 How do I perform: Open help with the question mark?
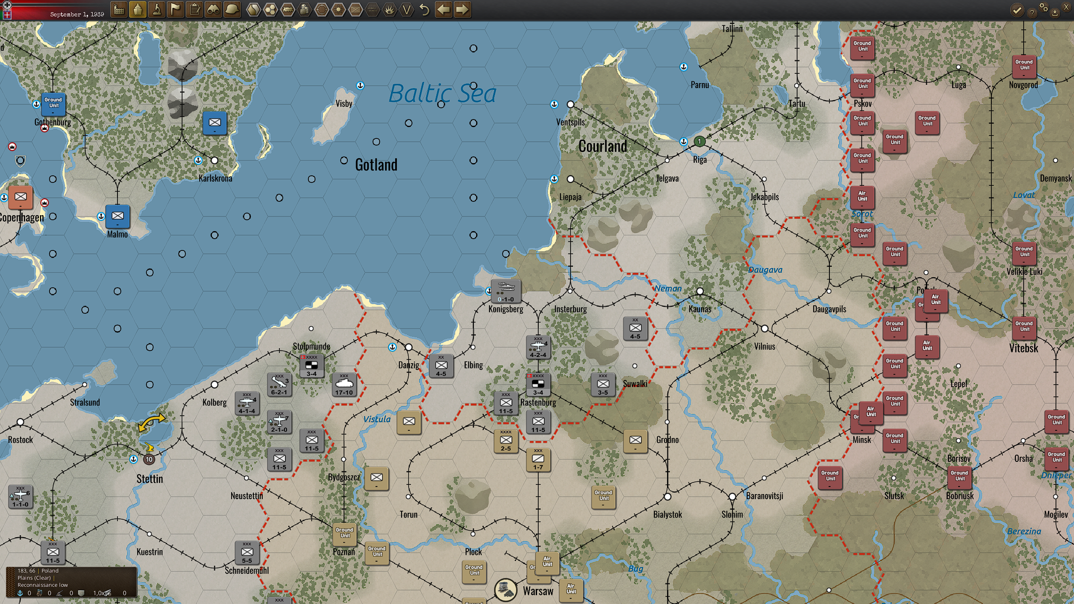tap(1032, 13)
